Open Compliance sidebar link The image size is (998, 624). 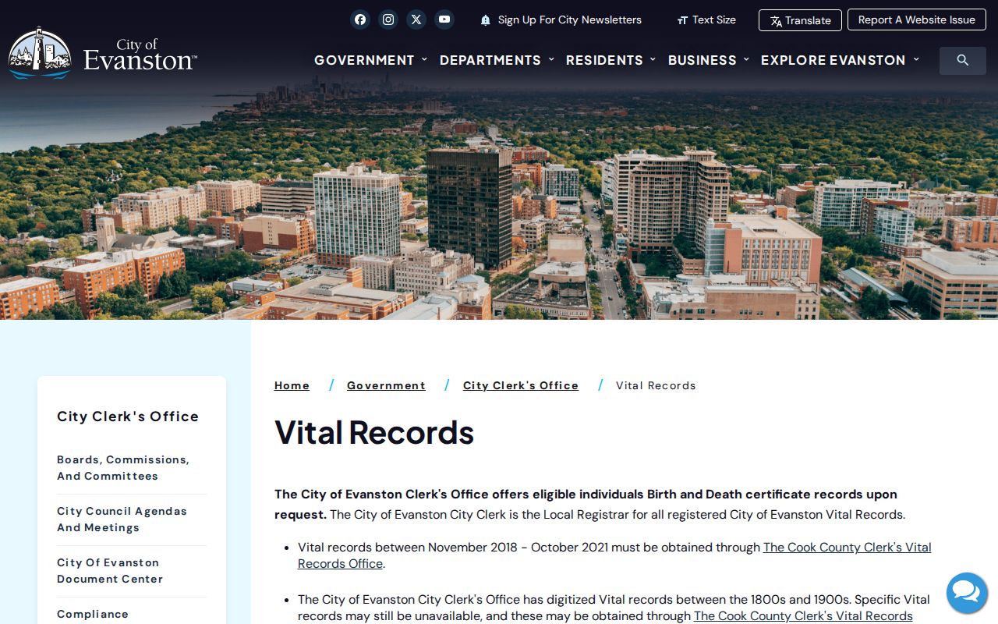(93, 614)
